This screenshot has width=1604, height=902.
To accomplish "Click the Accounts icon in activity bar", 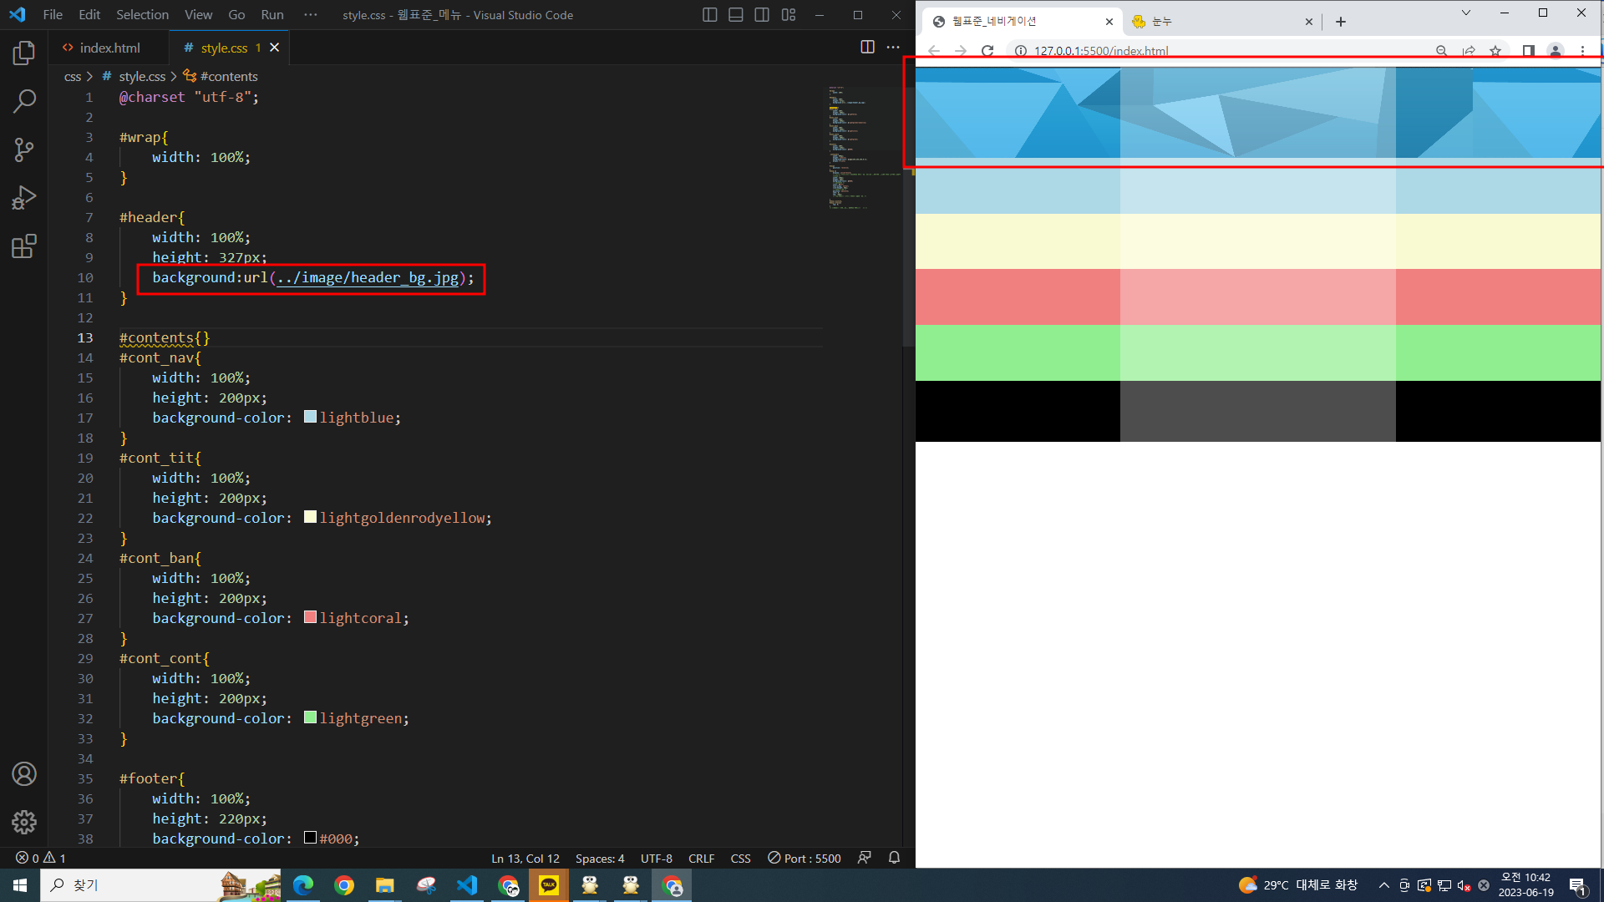I will pyautogui.click(x=24, y=774).
